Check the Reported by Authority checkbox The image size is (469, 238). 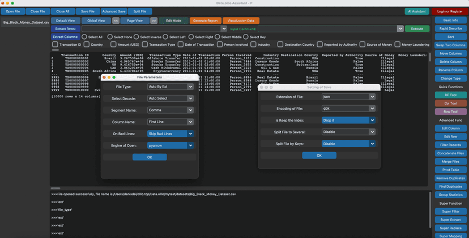[319, 44]
